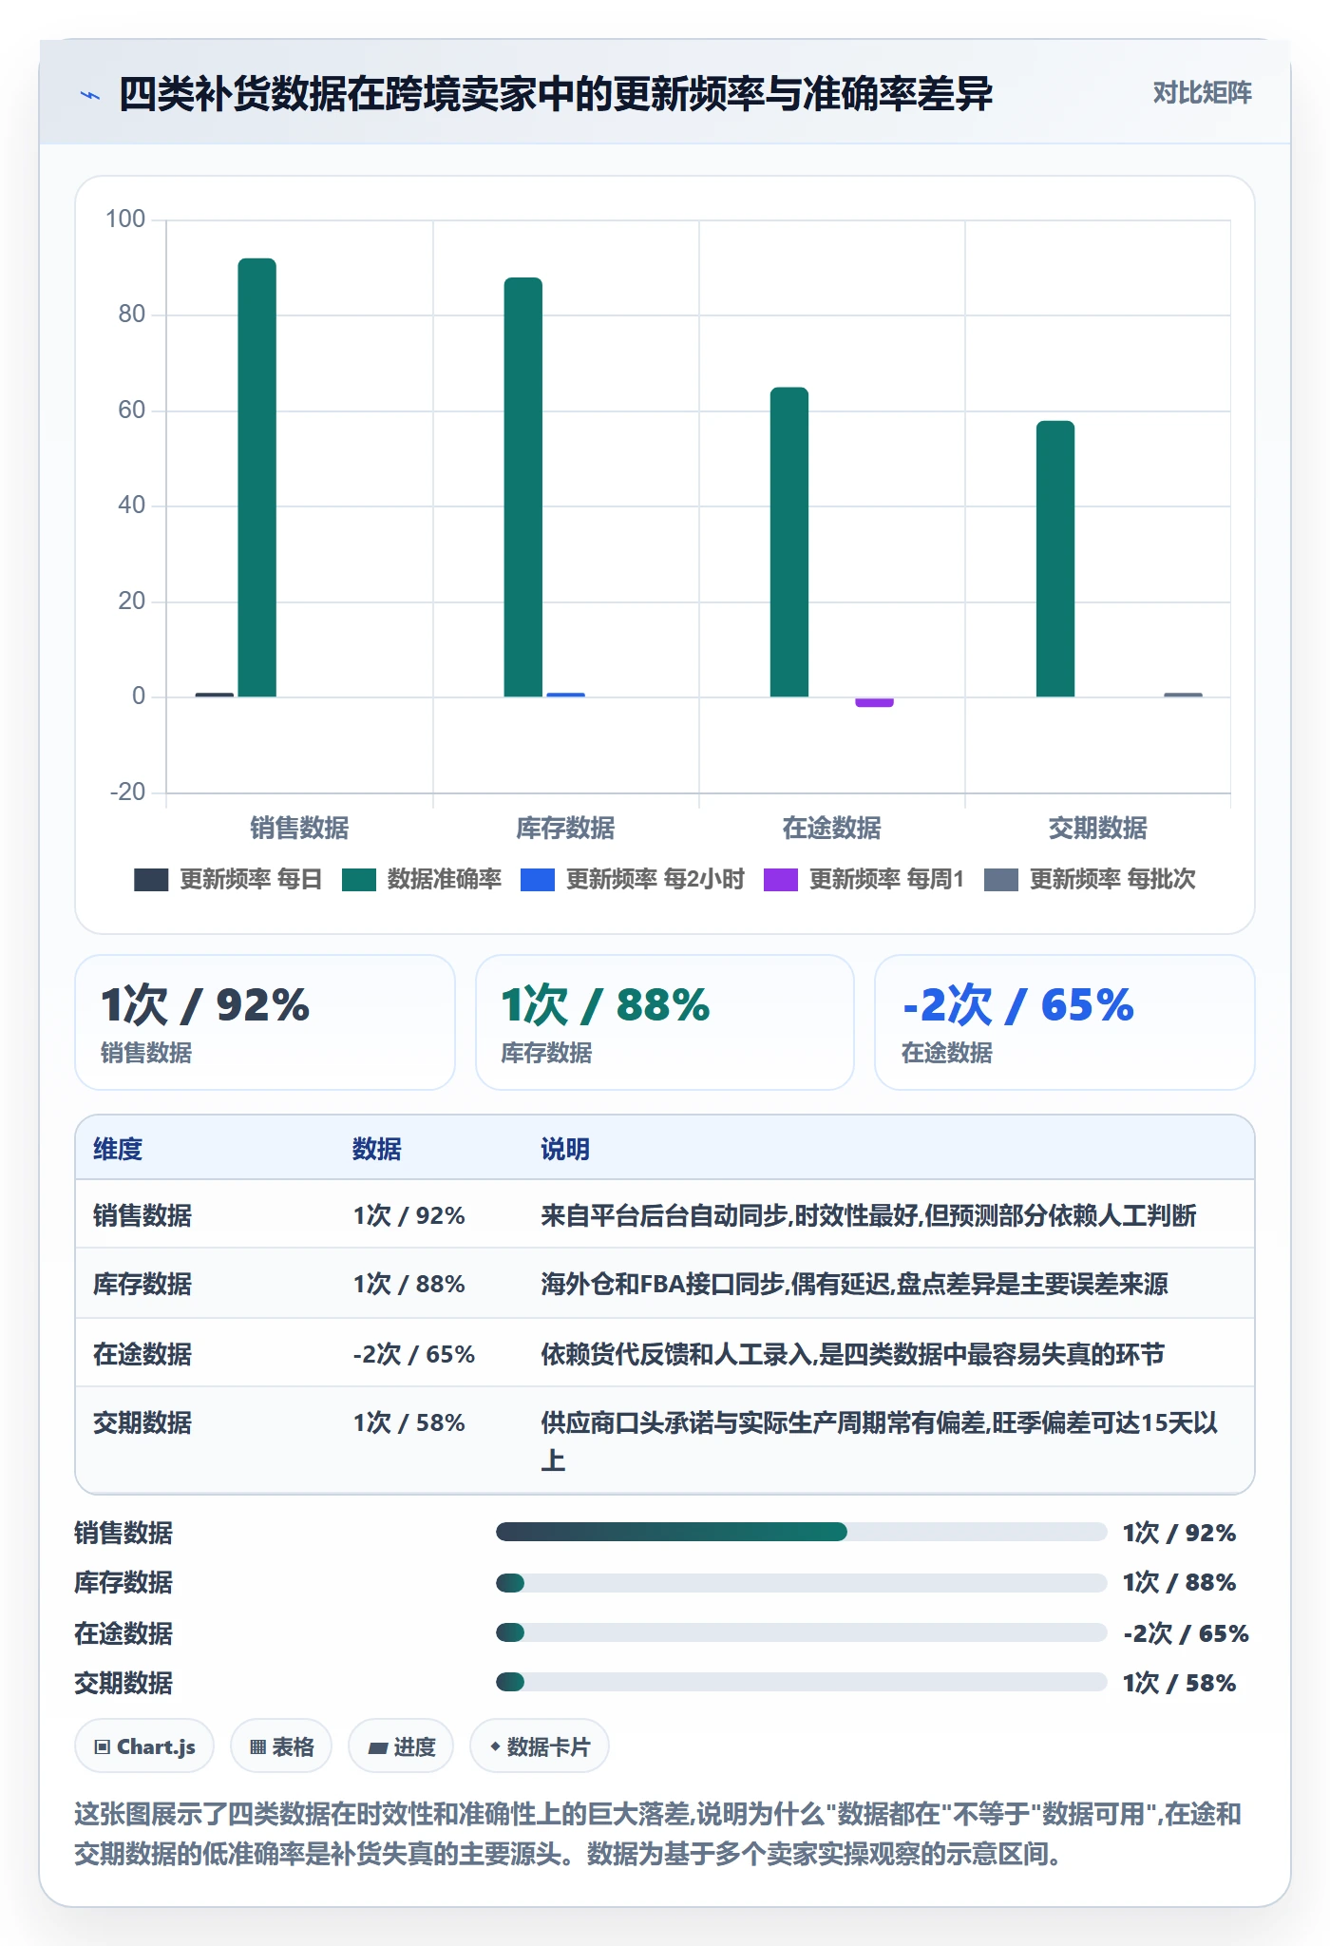The height and width of the screenshot is (1946, 1330).
Task: Click the 维度 column header
Action: click(x=118, y=1149)
